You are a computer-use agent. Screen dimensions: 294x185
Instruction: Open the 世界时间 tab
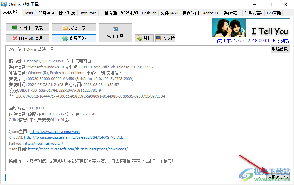(191, 13)
